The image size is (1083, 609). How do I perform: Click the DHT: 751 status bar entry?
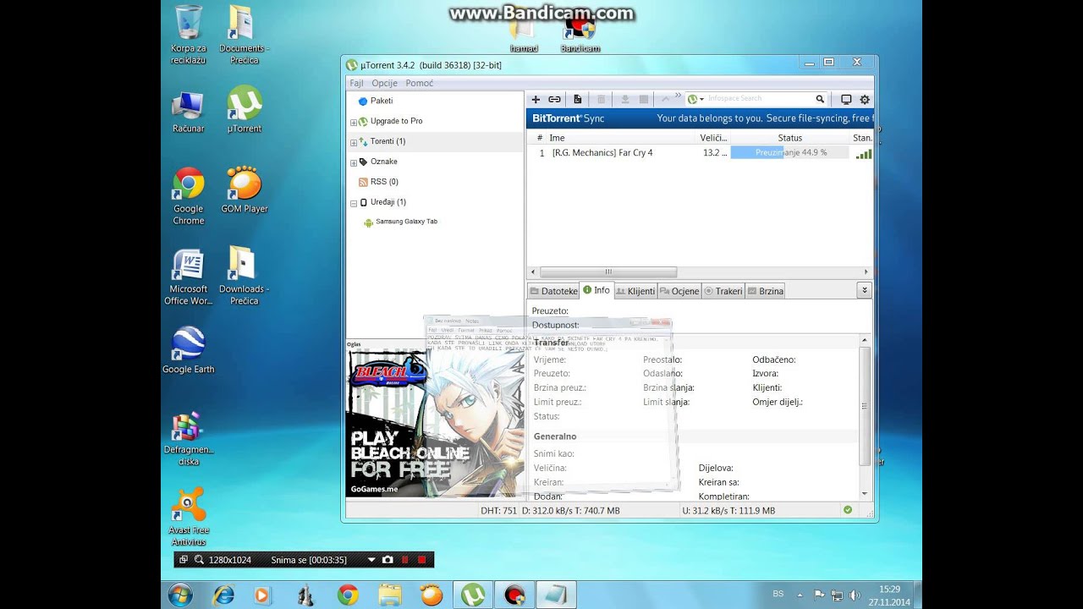[x=498, y=511]
